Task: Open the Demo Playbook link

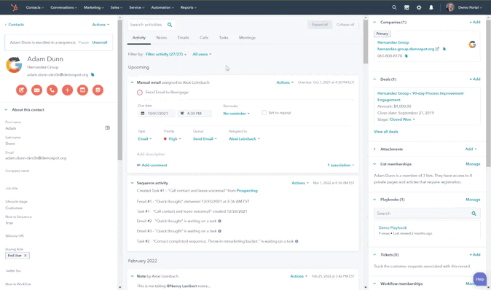Action: (393, 227)
